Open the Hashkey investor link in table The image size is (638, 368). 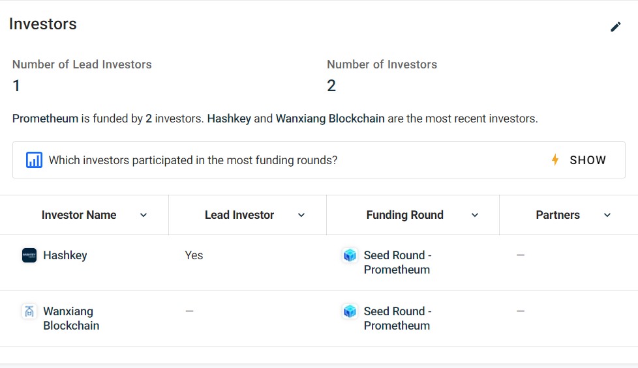tap(65, 255)
